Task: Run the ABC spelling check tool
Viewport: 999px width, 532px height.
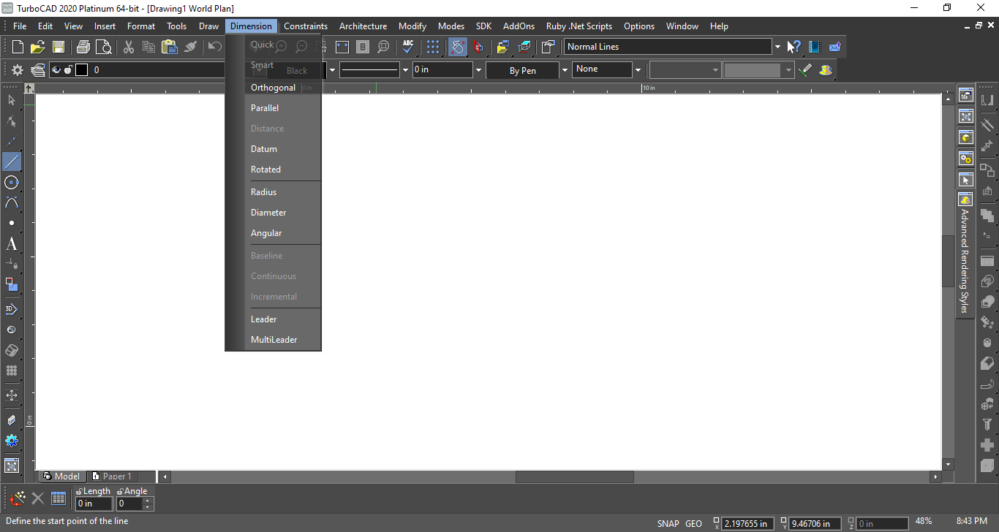Action: click(408, 47)
